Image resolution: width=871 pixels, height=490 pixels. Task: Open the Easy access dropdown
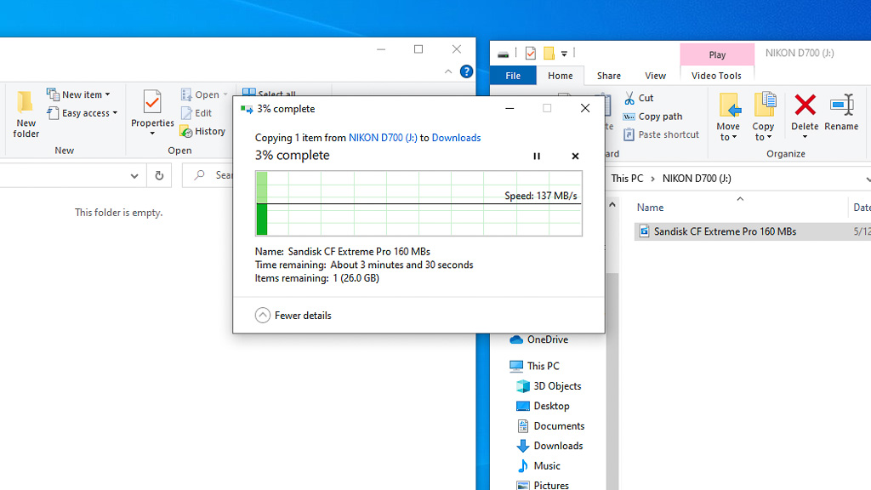84,113
